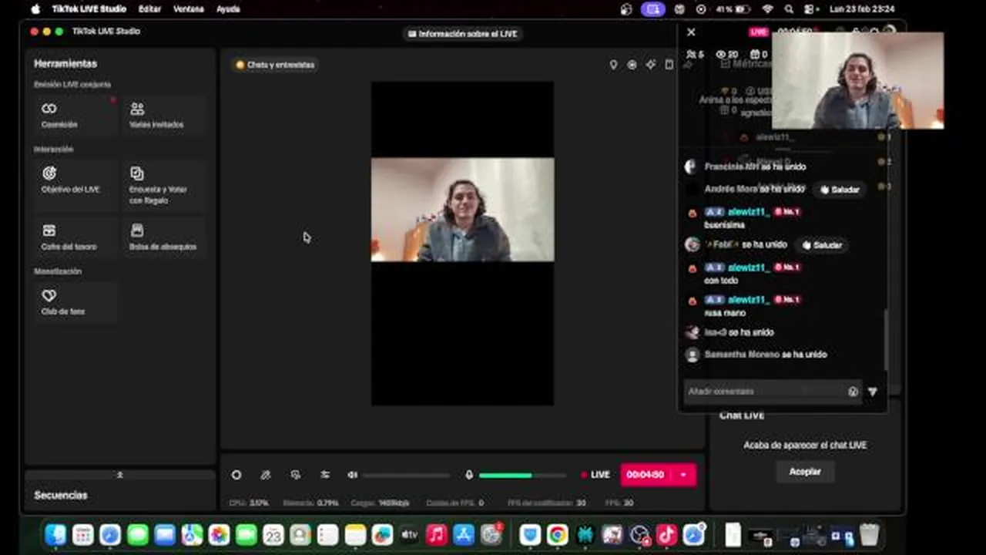This screenshot has width=986, height=555.
Task: Open the Apple menu
Action: [35, 9]
